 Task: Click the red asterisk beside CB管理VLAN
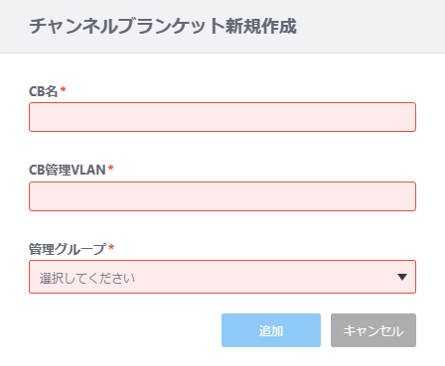(110, 168)
